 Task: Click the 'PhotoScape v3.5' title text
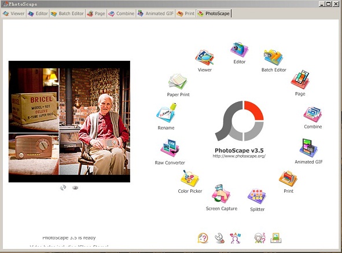[x=239, y=151]
